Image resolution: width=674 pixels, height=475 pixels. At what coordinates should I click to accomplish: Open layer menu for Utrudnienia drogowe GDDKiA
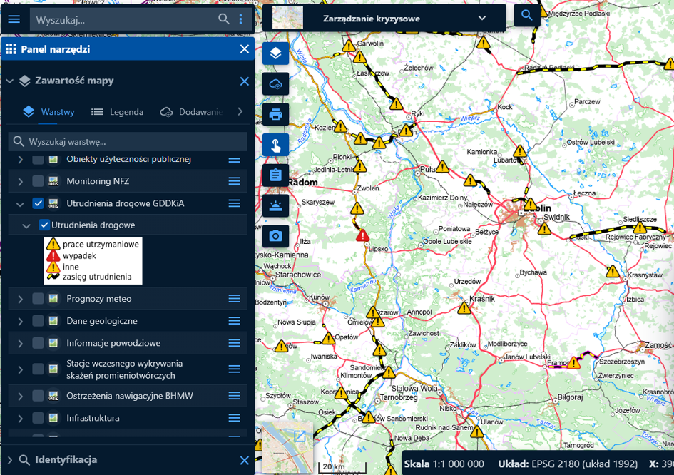click(x=234, y=203)
